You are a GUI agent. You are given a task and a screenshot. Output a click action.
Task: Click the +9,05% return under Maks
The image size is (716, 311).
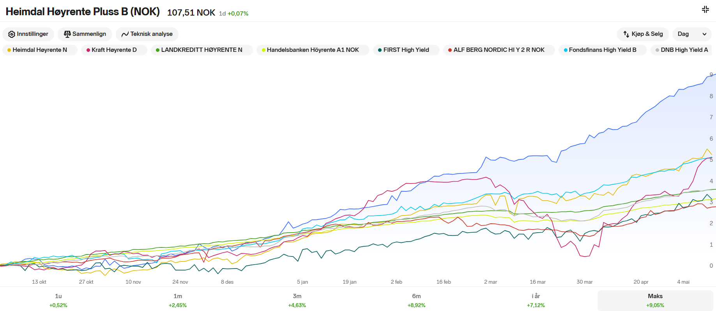click(x=655, y=306)
